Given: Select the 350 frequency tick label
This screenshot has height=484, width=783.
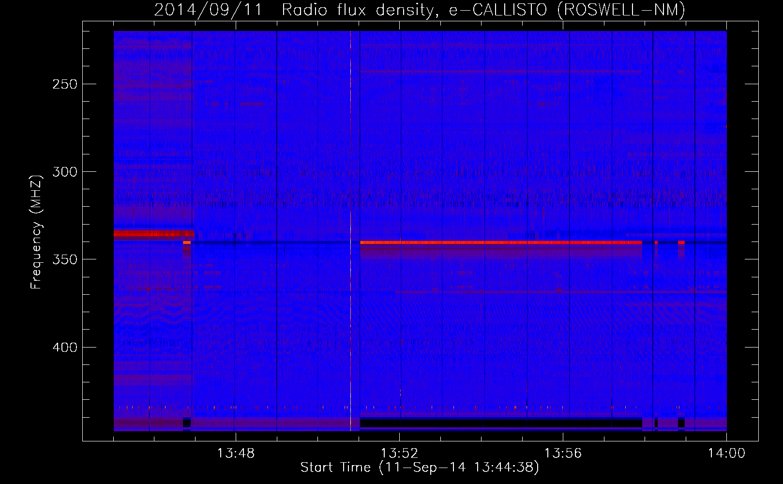Looking at the screenshot, I should (65, 259).
